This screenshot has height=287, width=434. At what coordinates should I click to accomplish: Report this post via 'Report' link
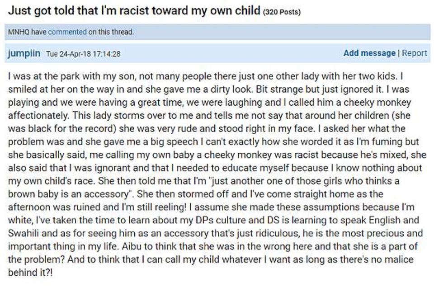click(x=415, y=53)
